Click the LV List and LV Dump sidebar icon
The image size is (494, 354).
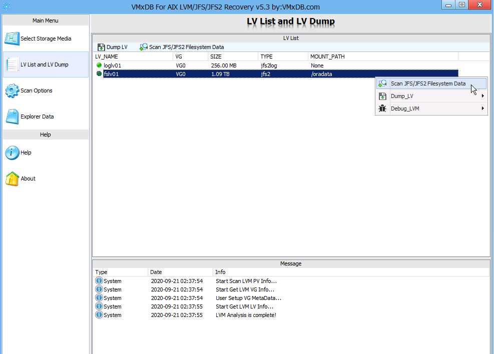12,64
